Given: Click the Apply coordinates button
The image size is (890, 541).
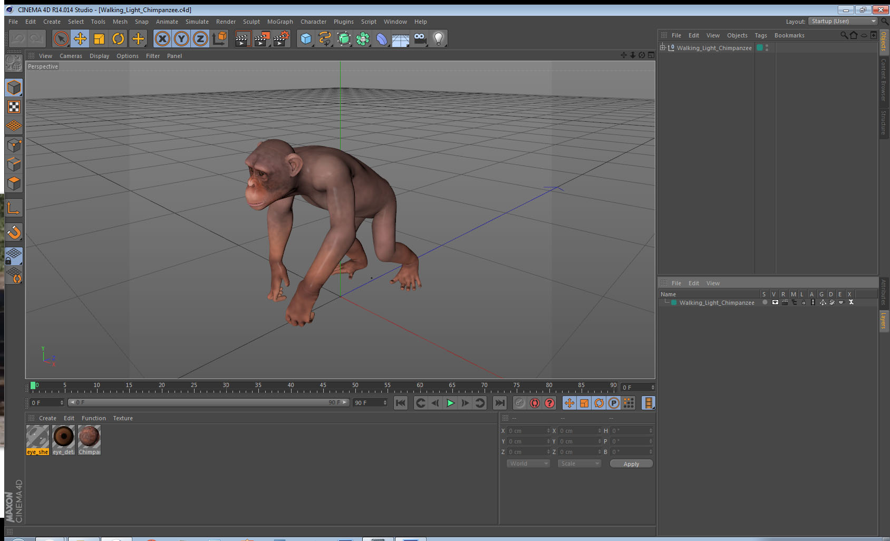Looking at the screenshot, I should coord(631,464).
